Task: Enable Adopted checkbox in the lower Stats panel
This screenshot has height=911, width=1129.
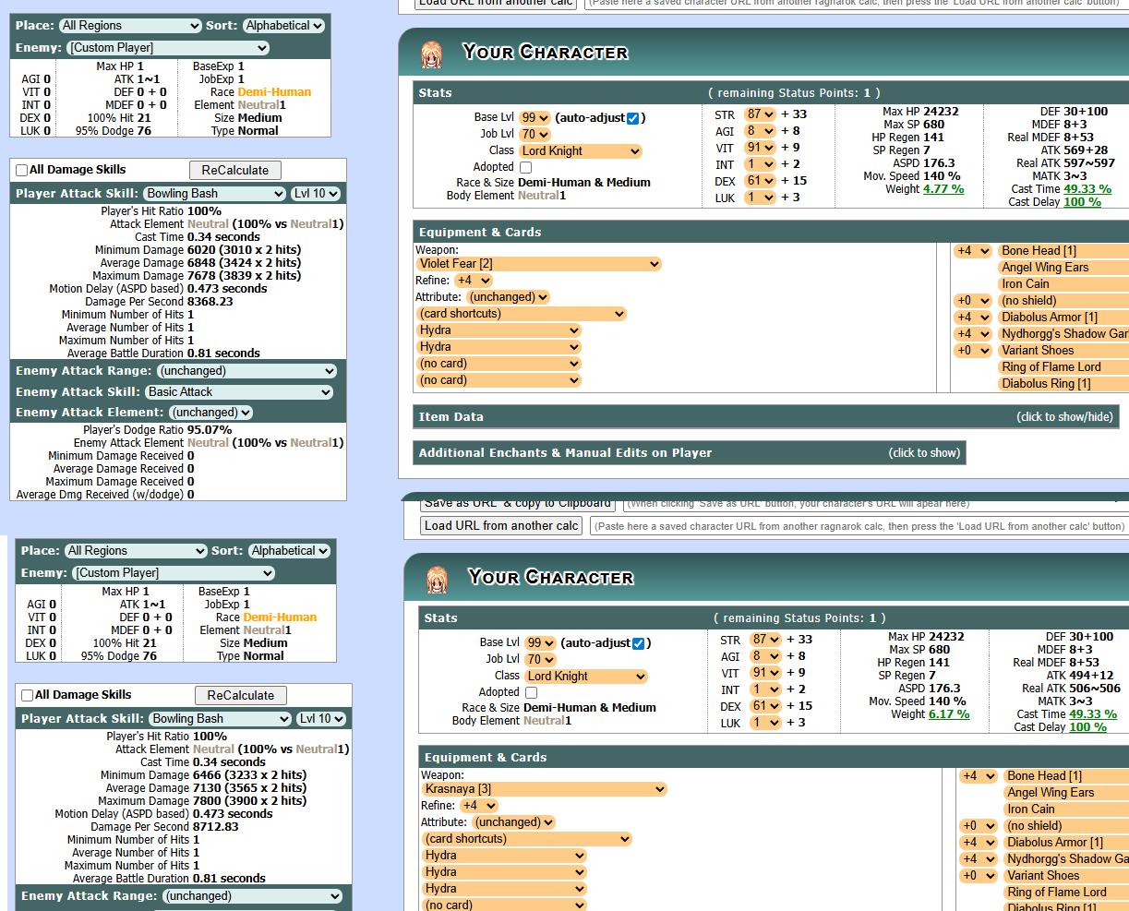Action: [531, 692]
